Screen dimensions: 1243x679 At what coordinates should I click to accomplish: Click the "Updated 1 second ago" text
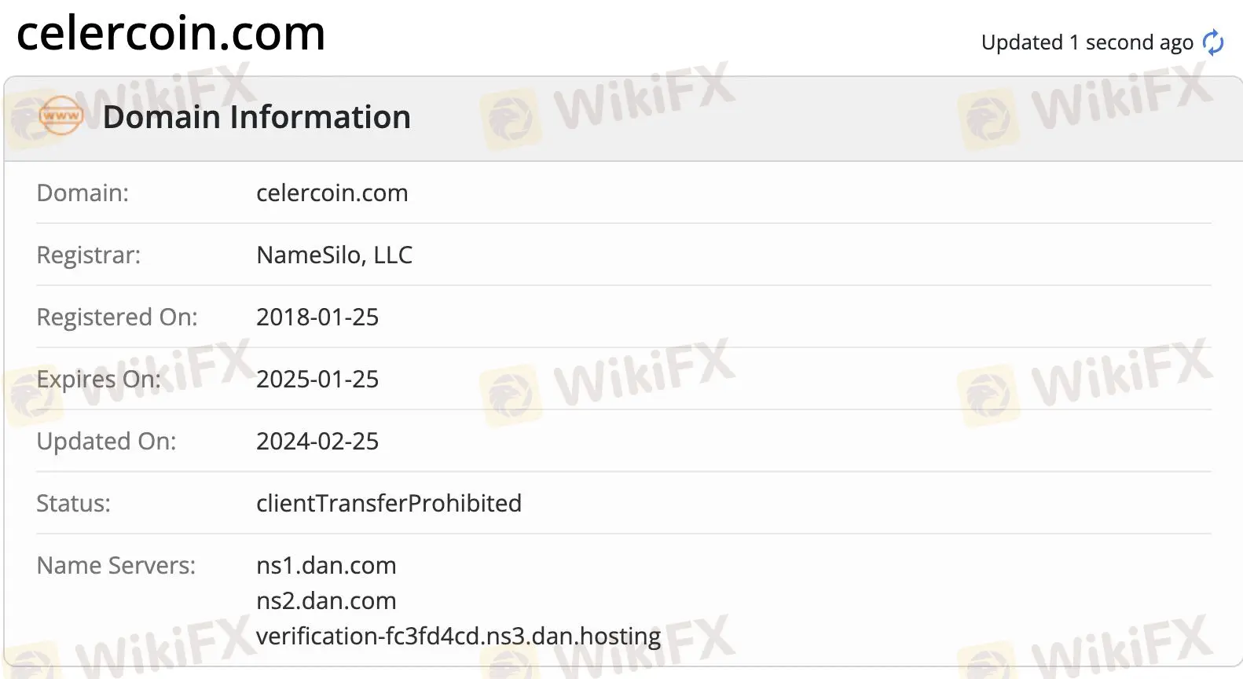click(1087, 42)
